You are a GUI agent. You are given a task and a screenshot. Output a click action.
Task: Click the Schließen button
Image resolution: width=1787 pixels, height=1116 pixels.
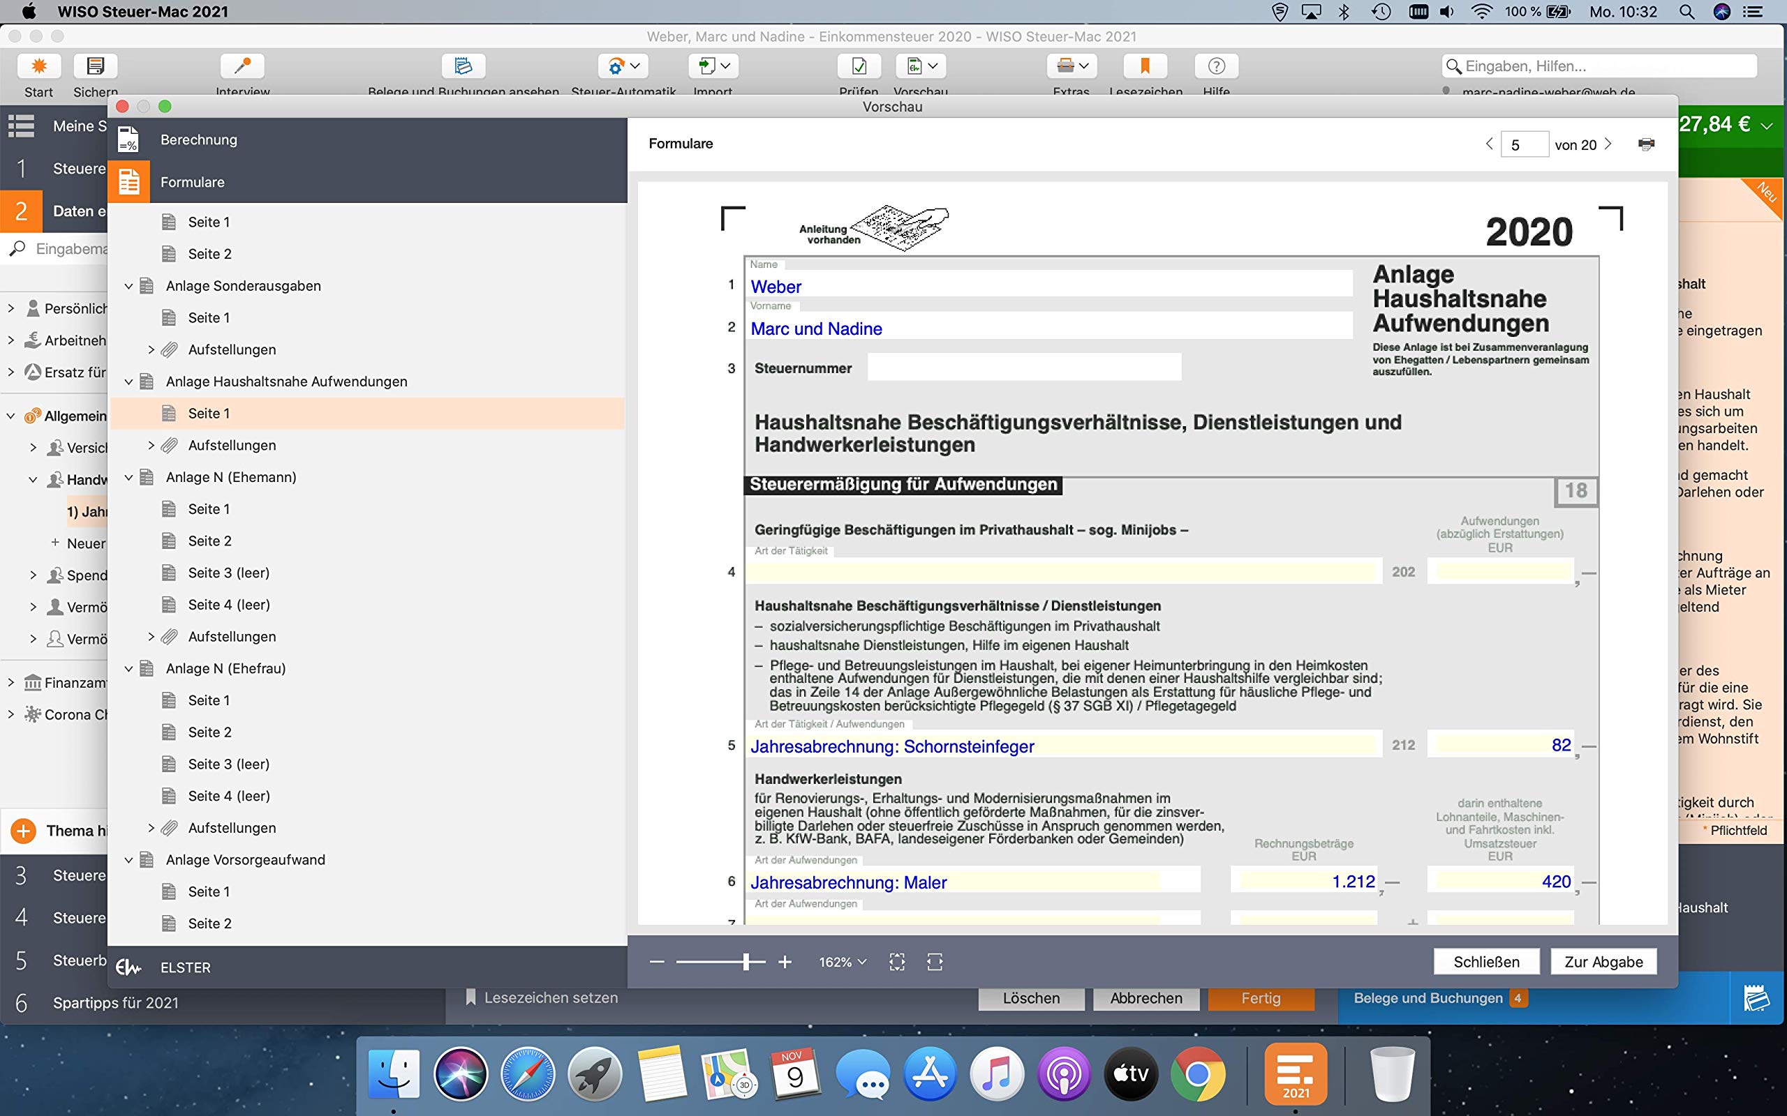click(1486, 962)
